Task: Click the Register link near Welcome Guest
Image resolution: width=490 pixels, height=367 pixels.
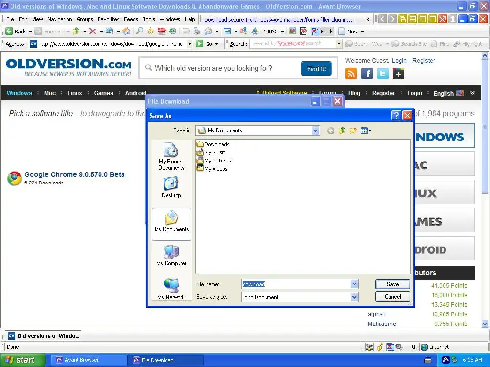Action: pyautogui.click(x=423, y=61)
